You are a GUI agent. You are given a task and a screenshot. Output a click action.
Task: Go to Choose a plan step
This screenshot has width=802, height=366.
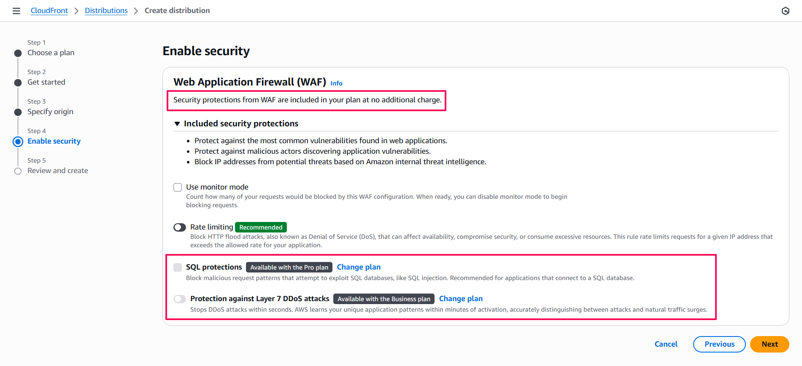[x=51, y=53]
